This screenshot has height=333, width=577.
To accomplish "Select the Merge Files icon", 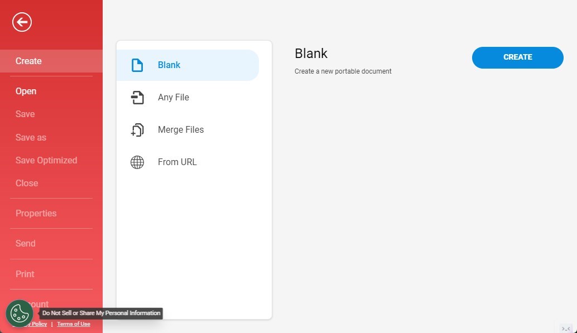I will pyautogui.click(x=137, y=129).
